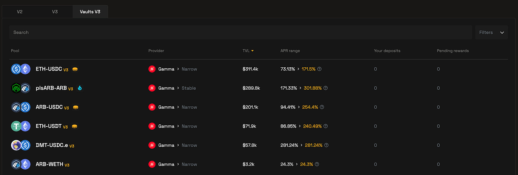
Task: Switch to the V3 tab
Action: 55,12
